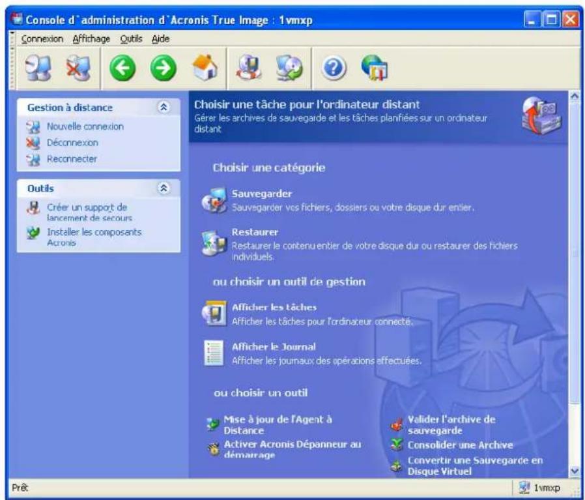Click the Afficher les tâches icon
This screenshot has width=585, height=500.
214,314
